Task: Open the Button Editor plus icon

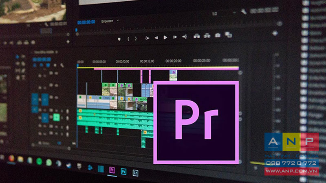Action: [275, 33]
